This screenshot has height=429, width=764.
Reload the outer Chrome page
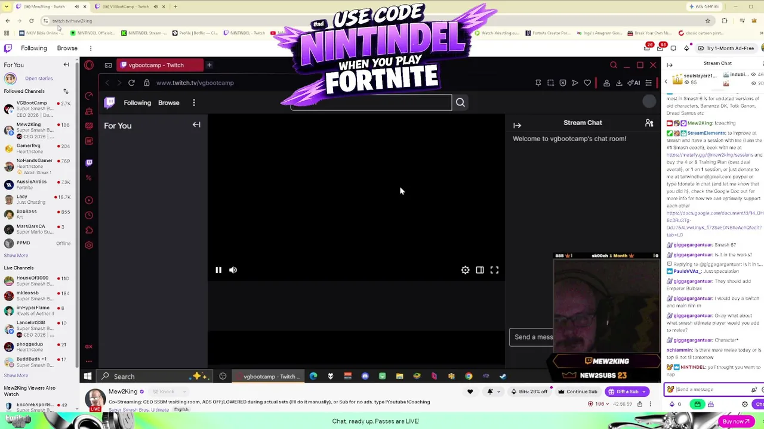coord(31,21)
